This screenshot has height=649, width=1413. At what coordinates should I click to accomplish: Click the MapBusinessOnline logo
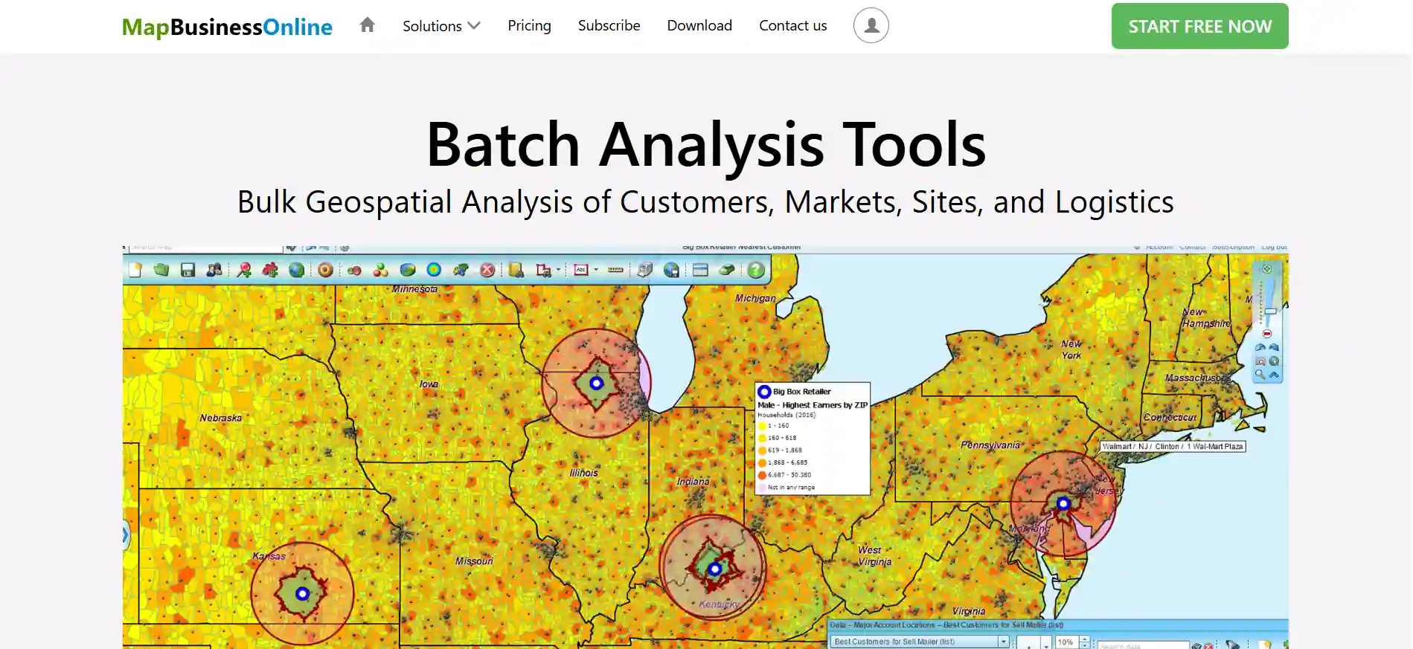point(227,27)
